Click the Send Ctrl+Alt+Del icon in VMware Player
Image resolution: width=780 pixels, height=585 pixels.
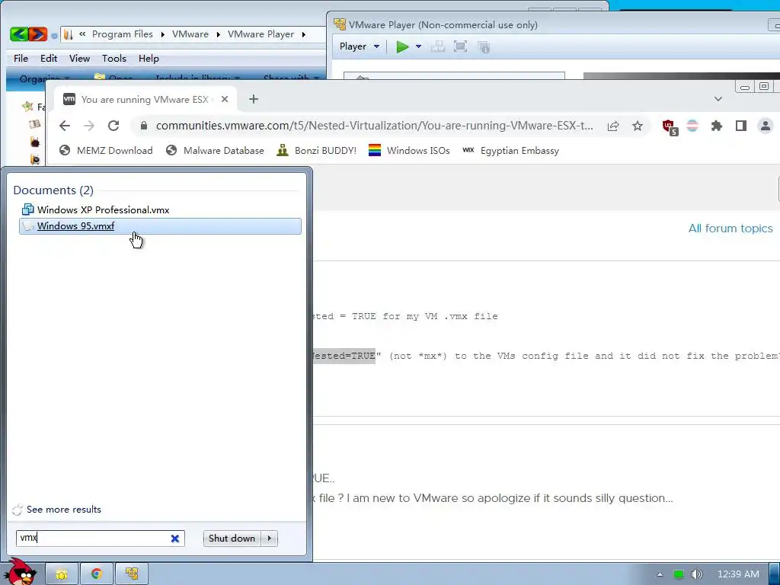[x=438, y=46]
